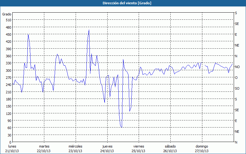Click the 'O' compass label on the right axis

[x=236, y=78]
